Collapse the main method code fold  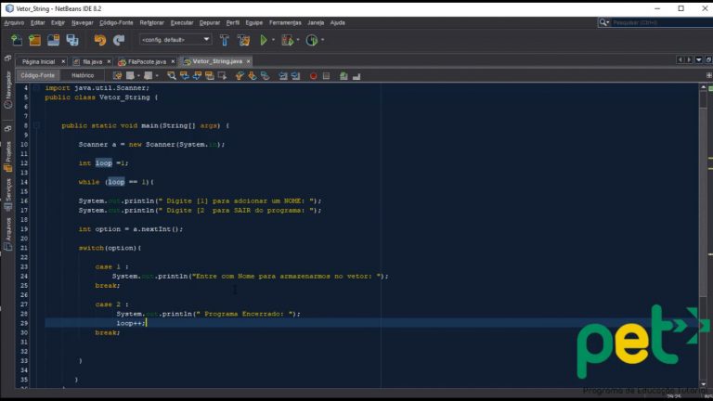pos(37,125)
